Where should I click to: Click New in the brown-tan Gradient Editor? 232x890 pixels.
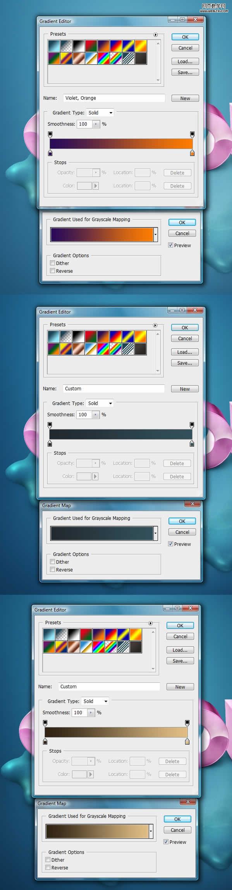tap(180, 687)
